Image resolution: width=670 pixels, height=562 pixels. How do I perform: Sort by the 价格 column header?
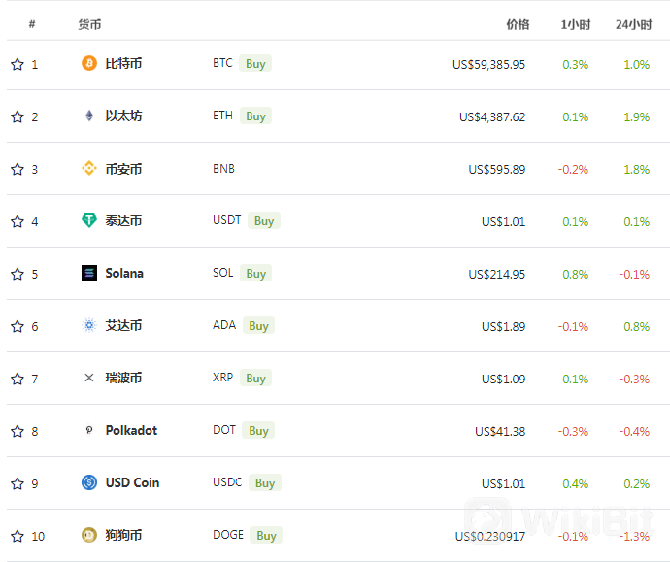click(x=518, y=25)
